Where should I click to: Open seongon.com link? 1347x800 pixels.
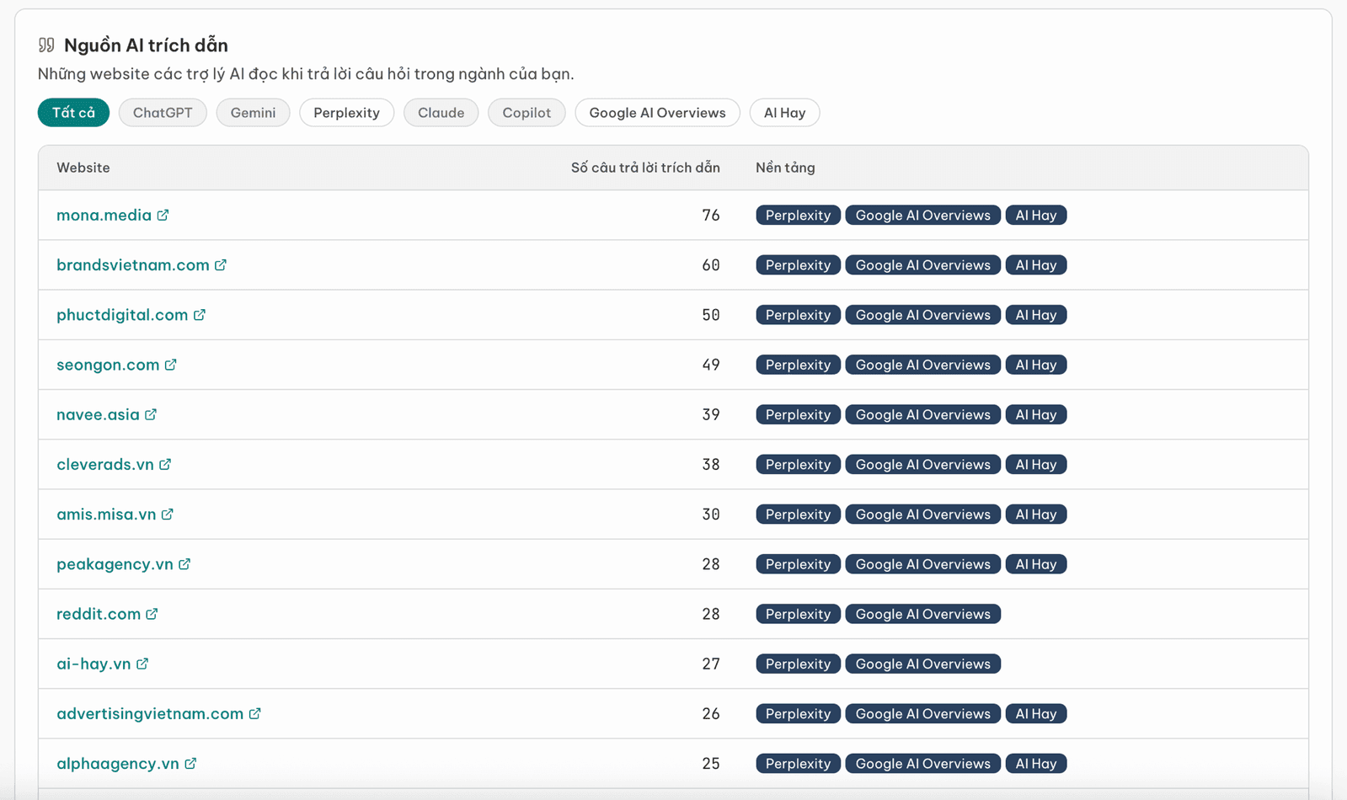(x=108, y=365)
